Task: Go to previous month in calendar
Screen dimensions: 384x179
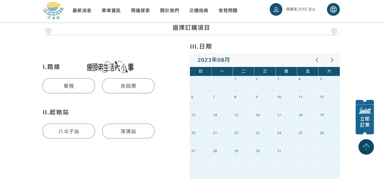Action: 317,60
